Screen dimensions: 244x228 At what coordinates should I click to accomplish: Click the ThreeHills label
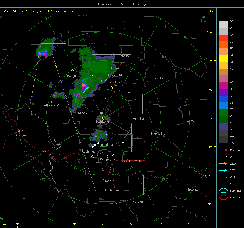click(136, 118)
